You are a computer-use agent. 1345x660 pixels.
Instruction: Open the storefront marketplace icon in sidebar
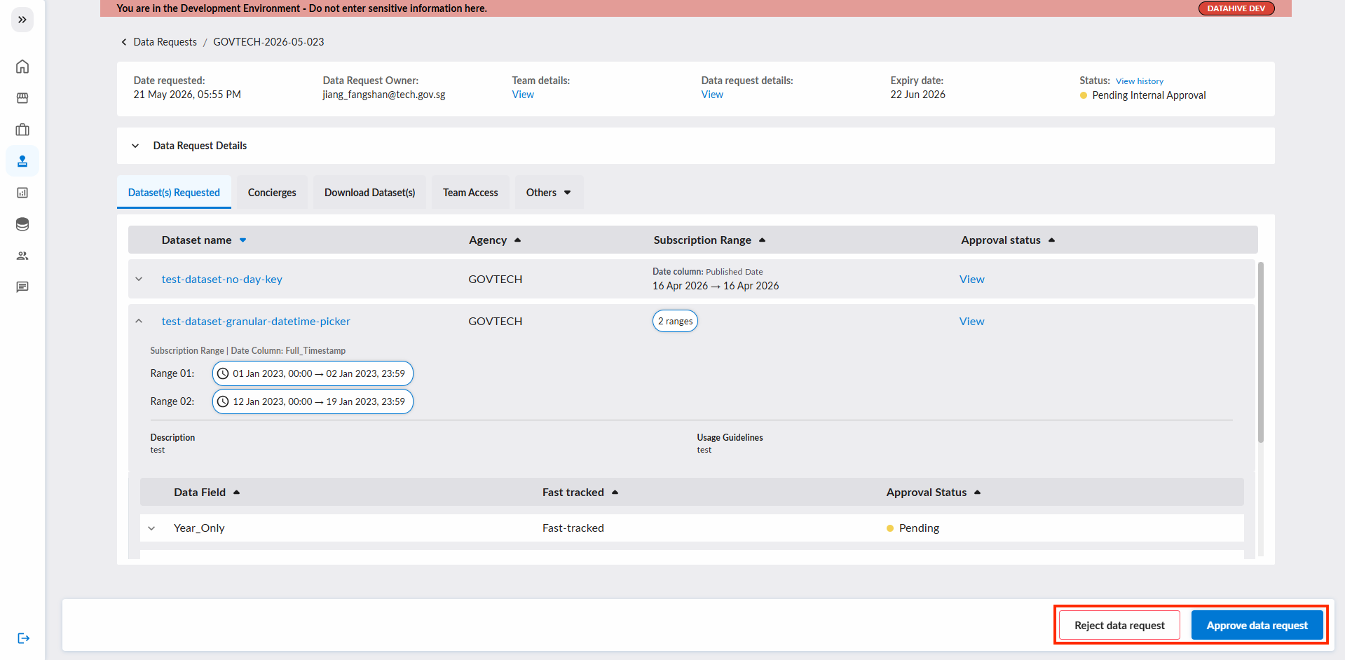tap(22, 98)
